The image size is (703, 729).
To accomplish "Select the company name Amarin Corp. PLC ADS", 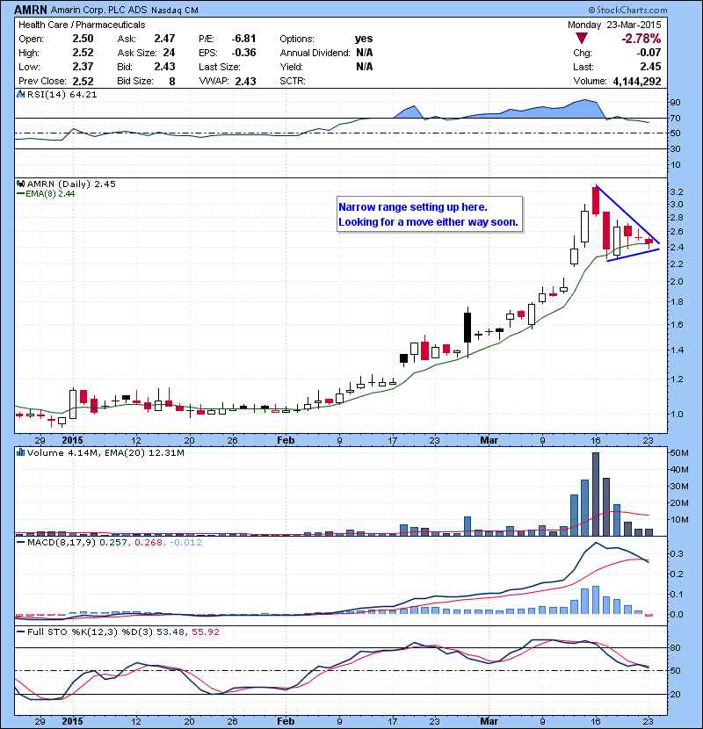I will tap(98, 11).
